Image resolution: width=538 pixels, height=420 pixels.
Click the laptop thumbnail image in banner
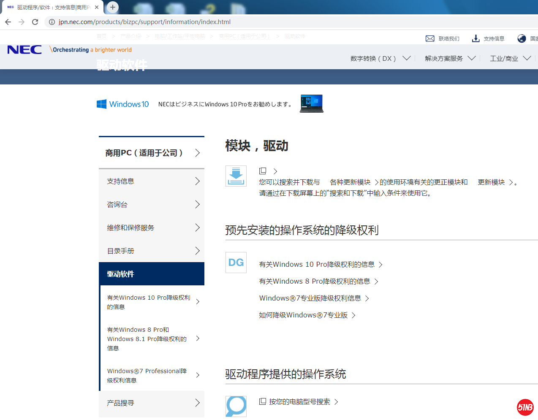point(312,104)
